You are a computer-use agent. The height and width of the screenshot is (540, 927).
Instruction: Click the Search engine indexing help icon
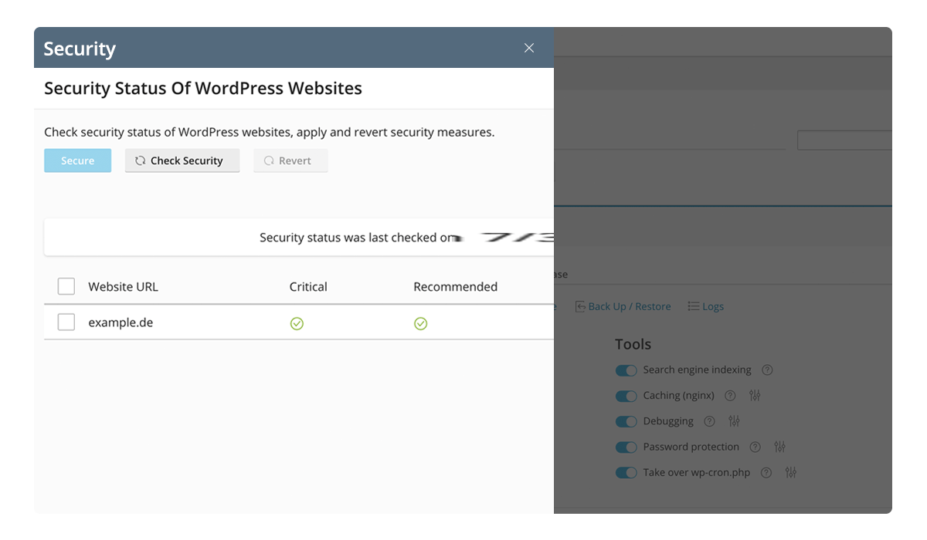tap(767, 370)
